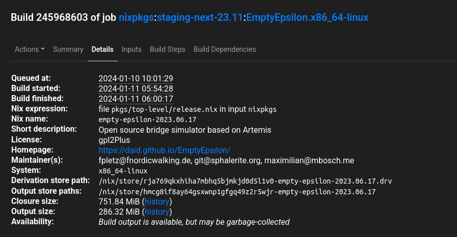Click the output store path text
Image resolution: width=457 pixels, height=237 pixels.
[x=237, y=192]
